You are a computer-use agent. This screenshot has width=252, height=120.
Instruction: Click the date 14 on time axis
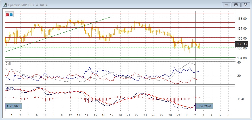click(x=87, y=116)
